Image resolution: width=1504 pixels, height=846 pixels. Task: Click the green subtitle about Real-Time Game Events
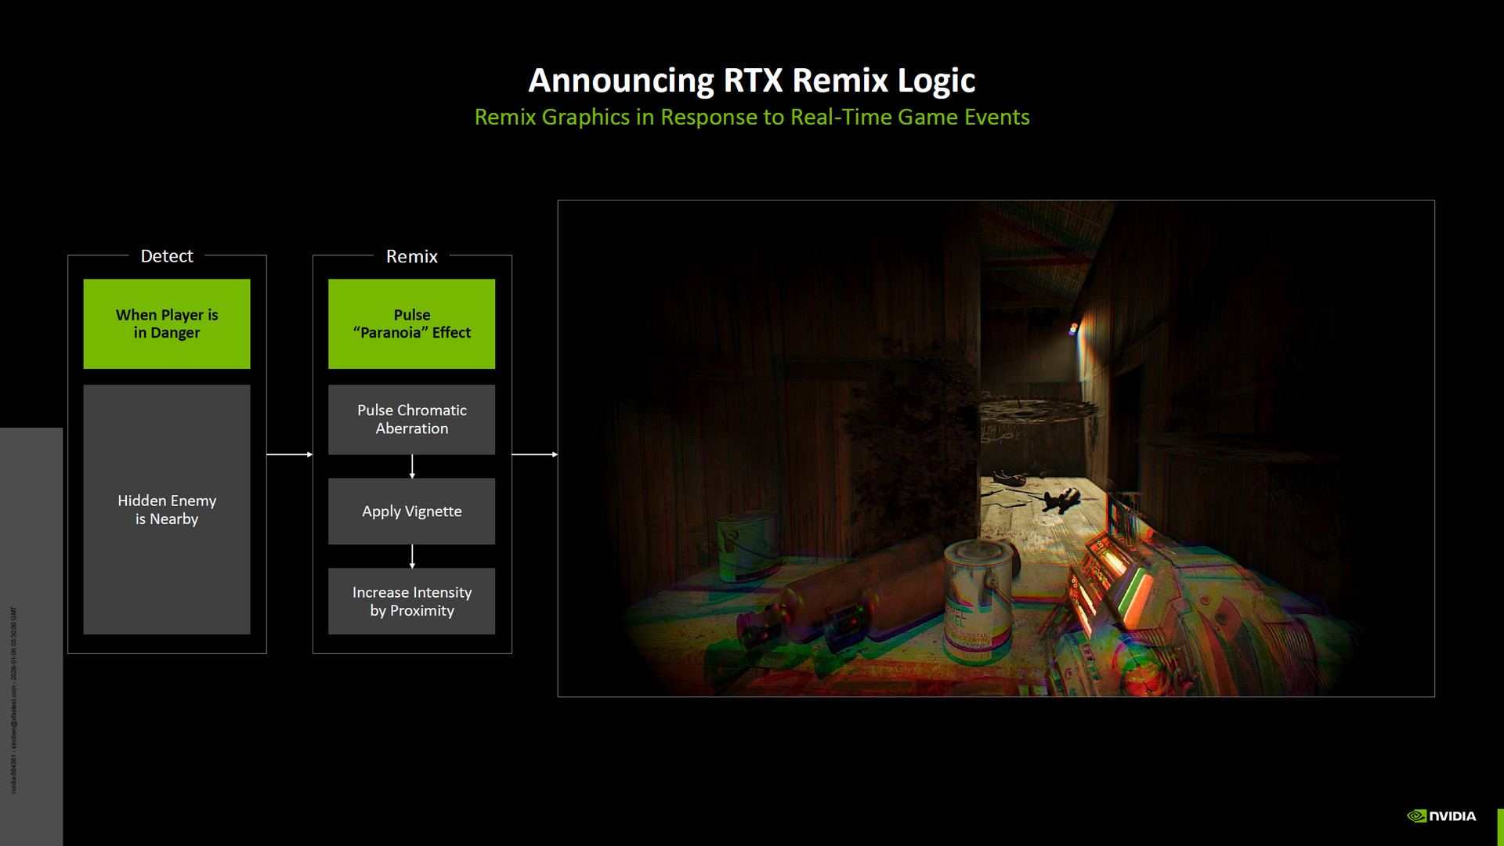[751, 117]
